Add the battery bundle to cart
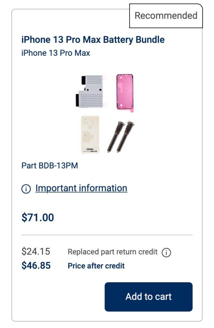214x328 pixels. 148,297
